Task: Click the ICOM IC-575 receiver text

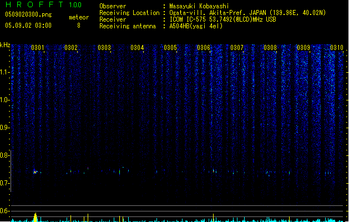Action: pyautogui.click(x=222, y=19)
